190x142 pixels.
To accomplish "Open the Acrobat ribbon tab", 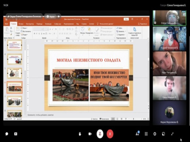I will [91, 24].
